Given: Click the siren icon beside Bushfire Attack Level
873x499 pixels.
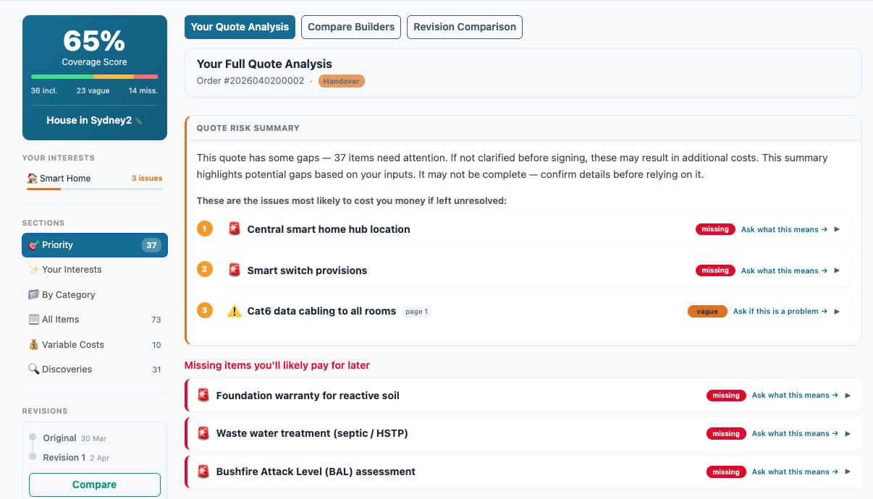Looking at the screenshot, I should [203, 472].
